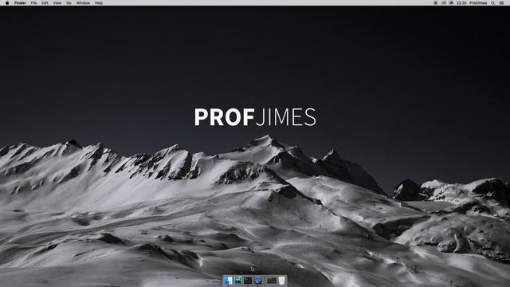The height and width of the screenshot is (287, 510).
Task: Click the status icon adjacent to the clock
Action: click(x=452, y=3)
